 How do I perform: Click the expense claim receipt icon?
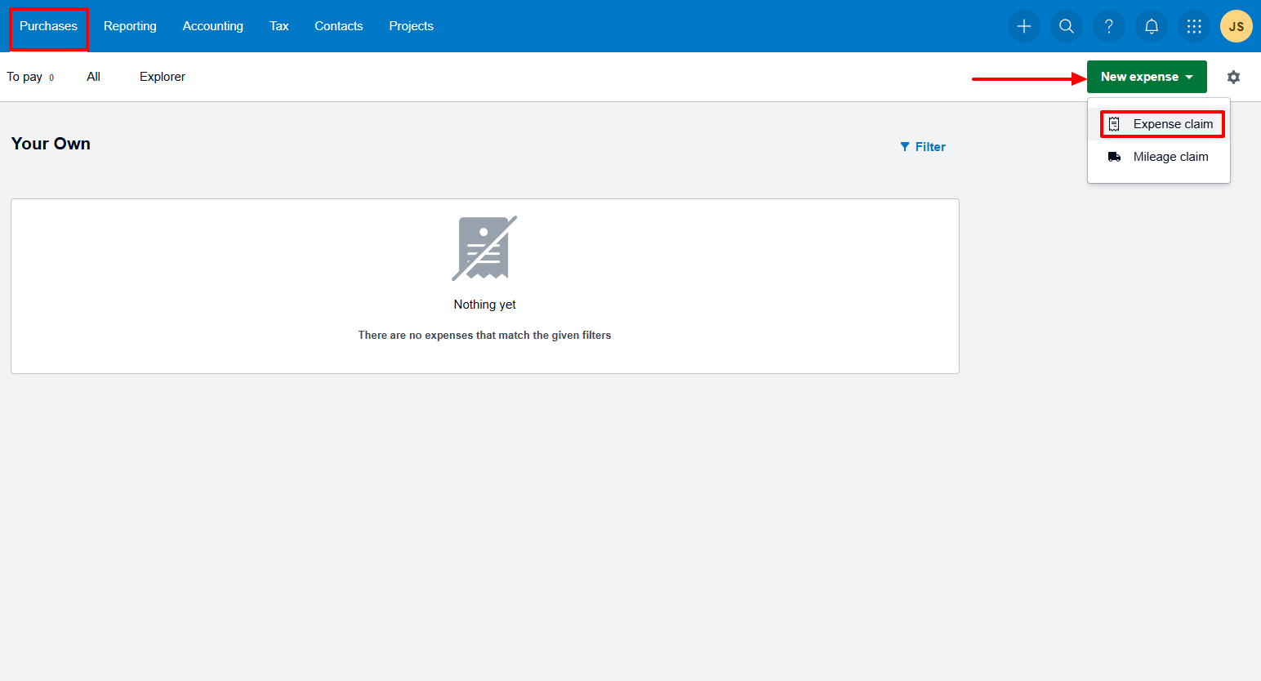(x=1116, y=123)
